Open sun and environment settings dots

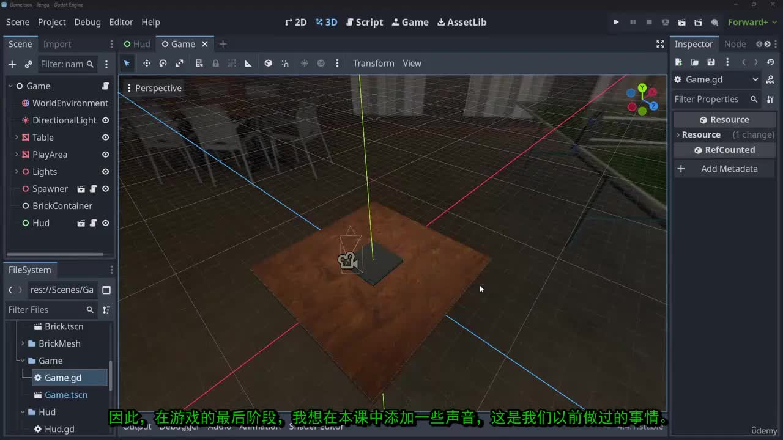click(x=337, y=63)
